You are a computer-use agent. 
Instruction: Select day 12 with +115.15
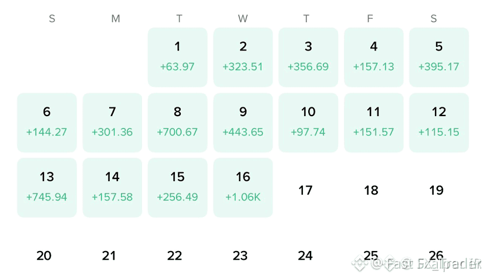coord(439,123)
